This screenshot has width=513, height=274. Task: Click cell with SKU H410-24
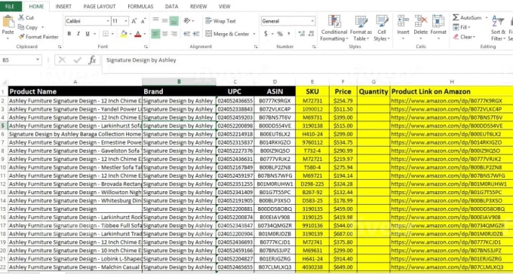312,134
